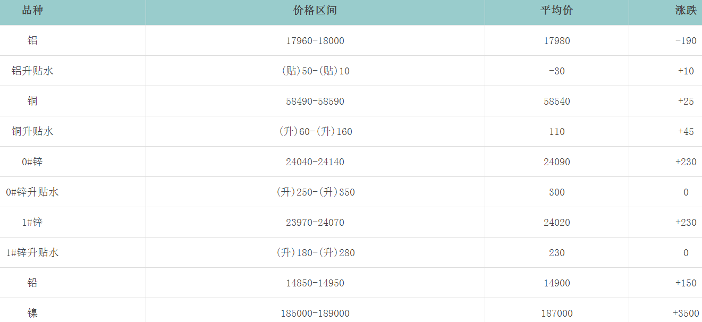Select the 平均价 column header
Image resolution: width=702 pixels, height=322 pixels.
tap(556, 11)
